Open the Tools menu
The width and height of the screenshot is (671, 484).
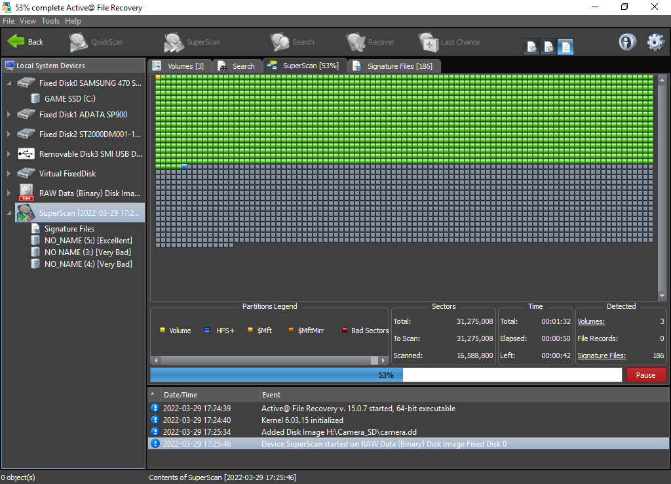tap(50, 20)
